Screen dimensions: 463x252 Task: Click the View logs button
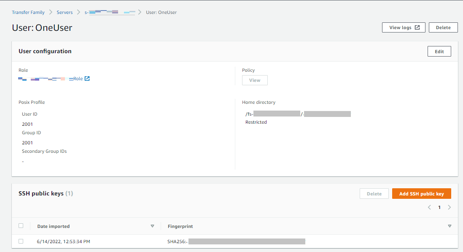click(404, 27)
